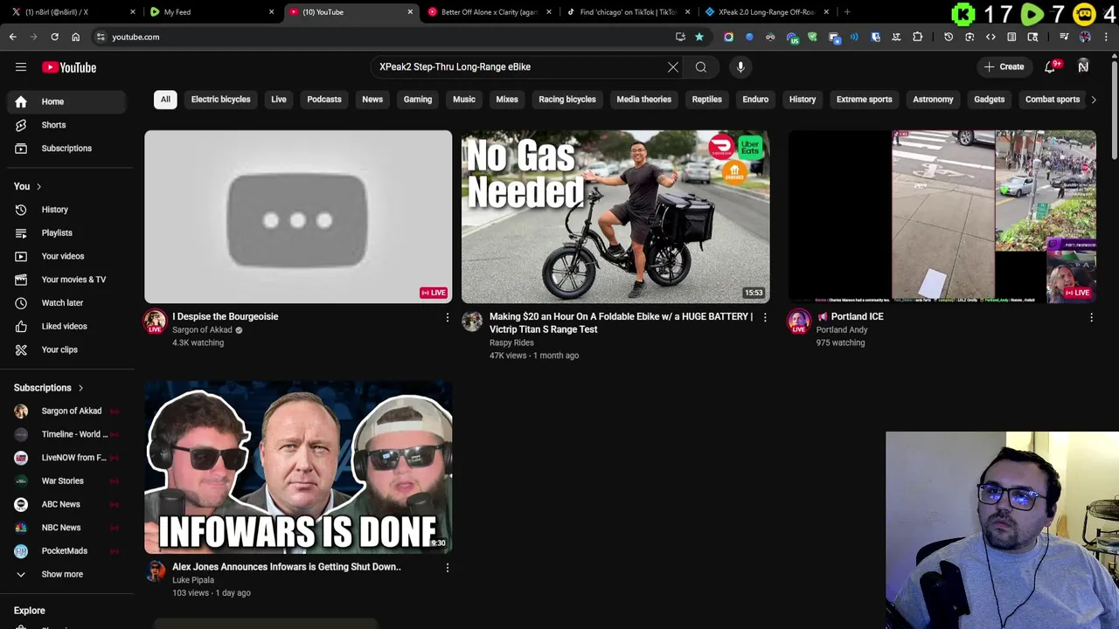Click the Create button
This screenshot has width=1119, height=629.
(1004, 66)
